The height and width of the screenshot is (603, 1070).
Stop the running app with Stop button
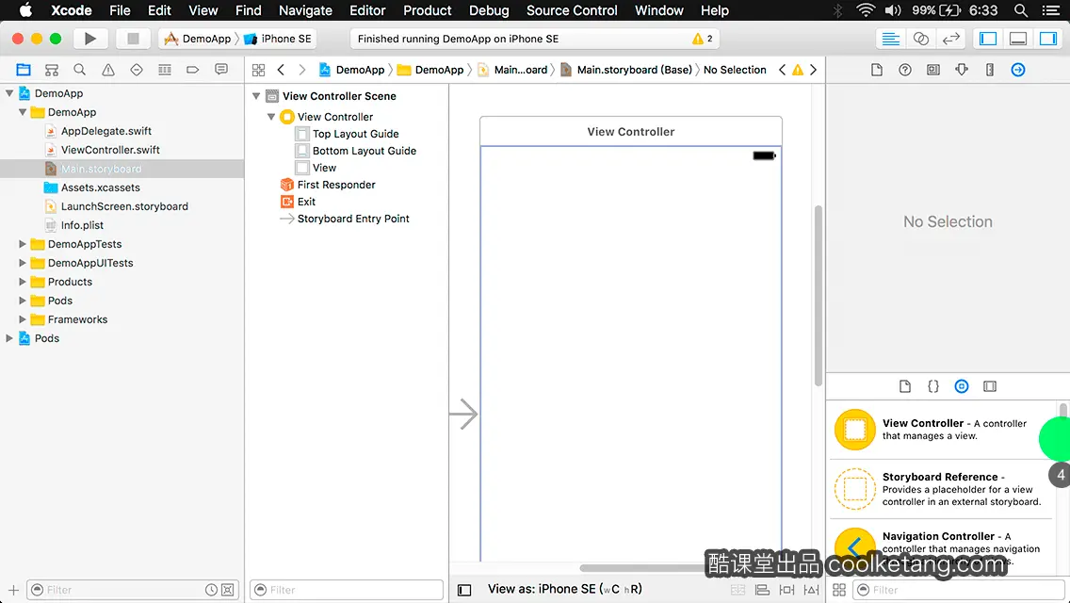pyautogui.click(x=133, y=39)
